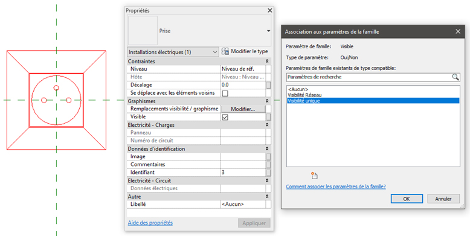Click the Niveau value field
Screen dimensions: 470x236
pos(243,69)
